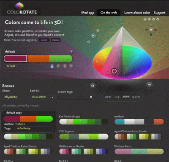Click the last round icon beside the sun icon

pyautogui.click(x=158, y=20)
